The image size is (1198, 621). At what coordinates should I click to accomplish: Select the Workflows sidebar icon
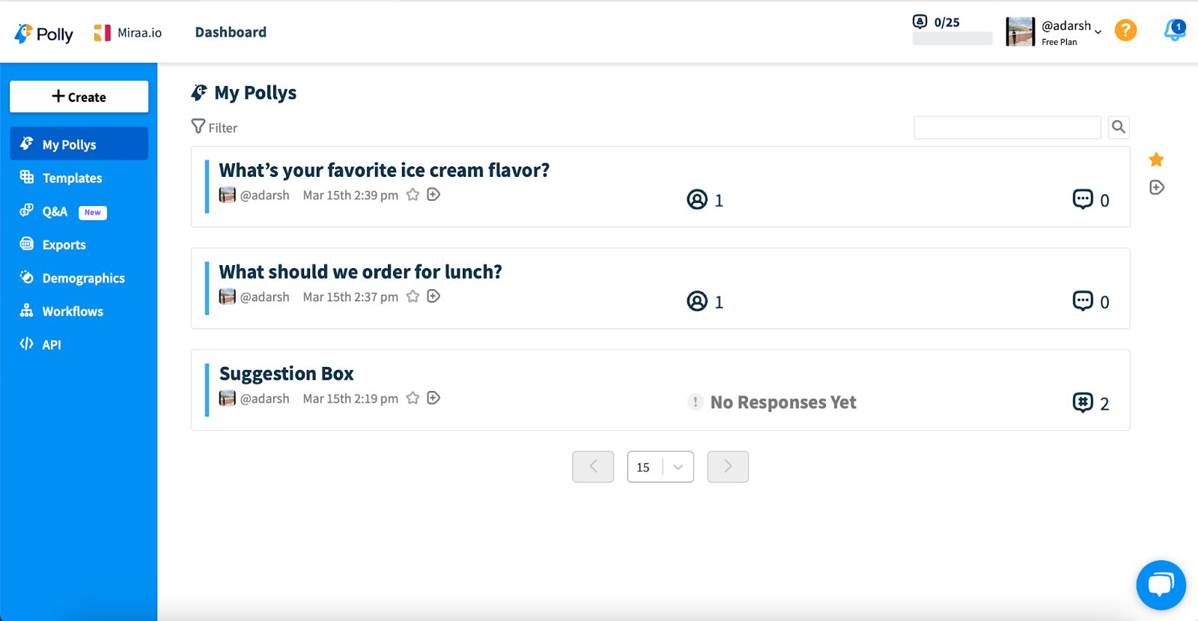[27, 311]
